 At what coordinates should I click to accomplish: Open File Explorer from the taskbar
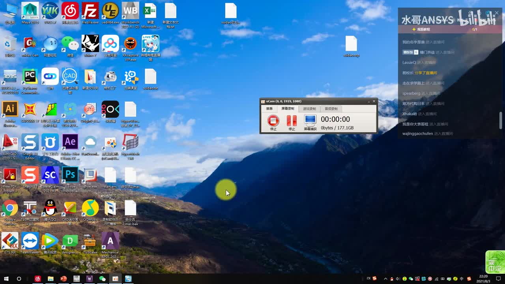coord(50,279)
